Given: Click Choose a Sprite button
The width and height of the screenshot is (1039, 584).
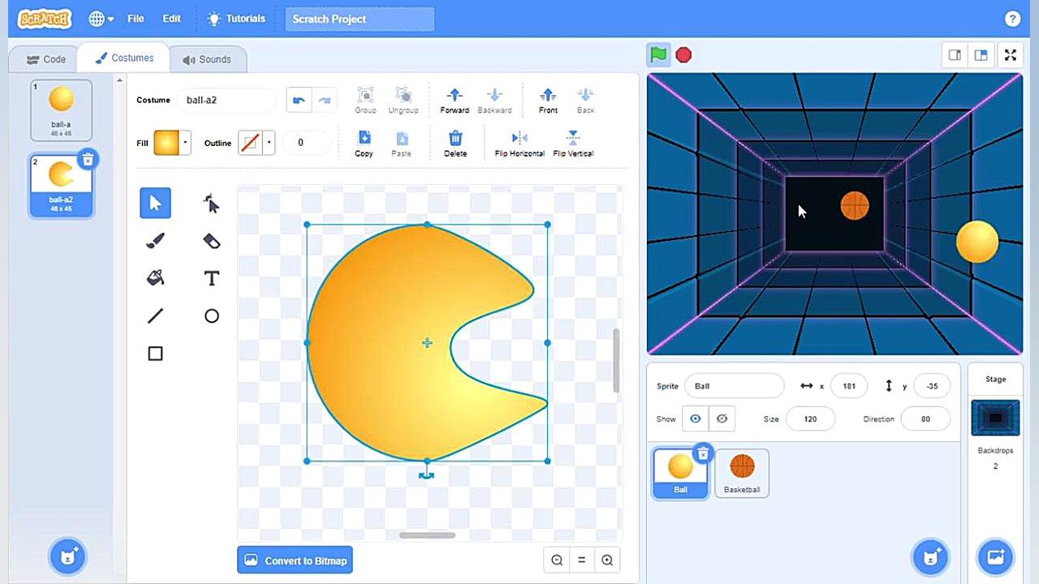Looking at the screenshot, I should (930, 556).
